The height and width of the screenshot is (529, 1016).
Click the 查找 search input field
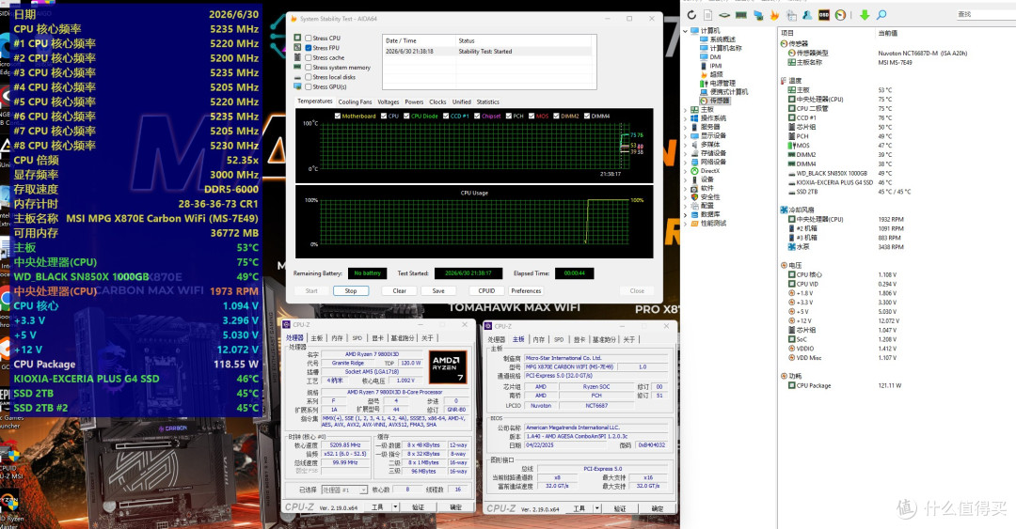985,14
